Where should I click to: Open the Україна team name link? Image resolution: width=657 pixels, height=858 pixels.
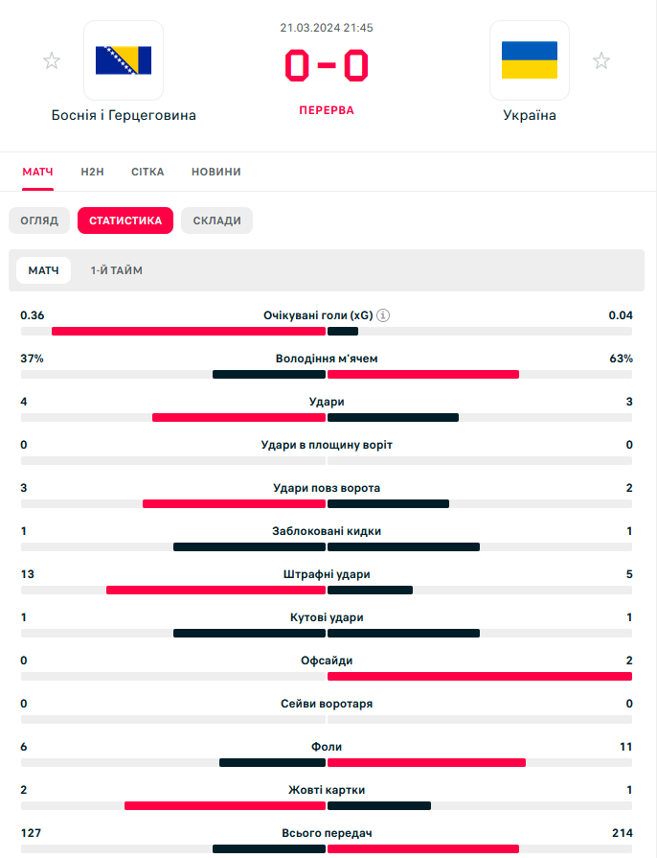click(530, 115)
